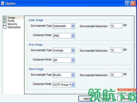Open Color Image Downsample Type dropdown
The width and height of the screenshot is (137, 103).
pyautogui.click(x=64, y=26)
